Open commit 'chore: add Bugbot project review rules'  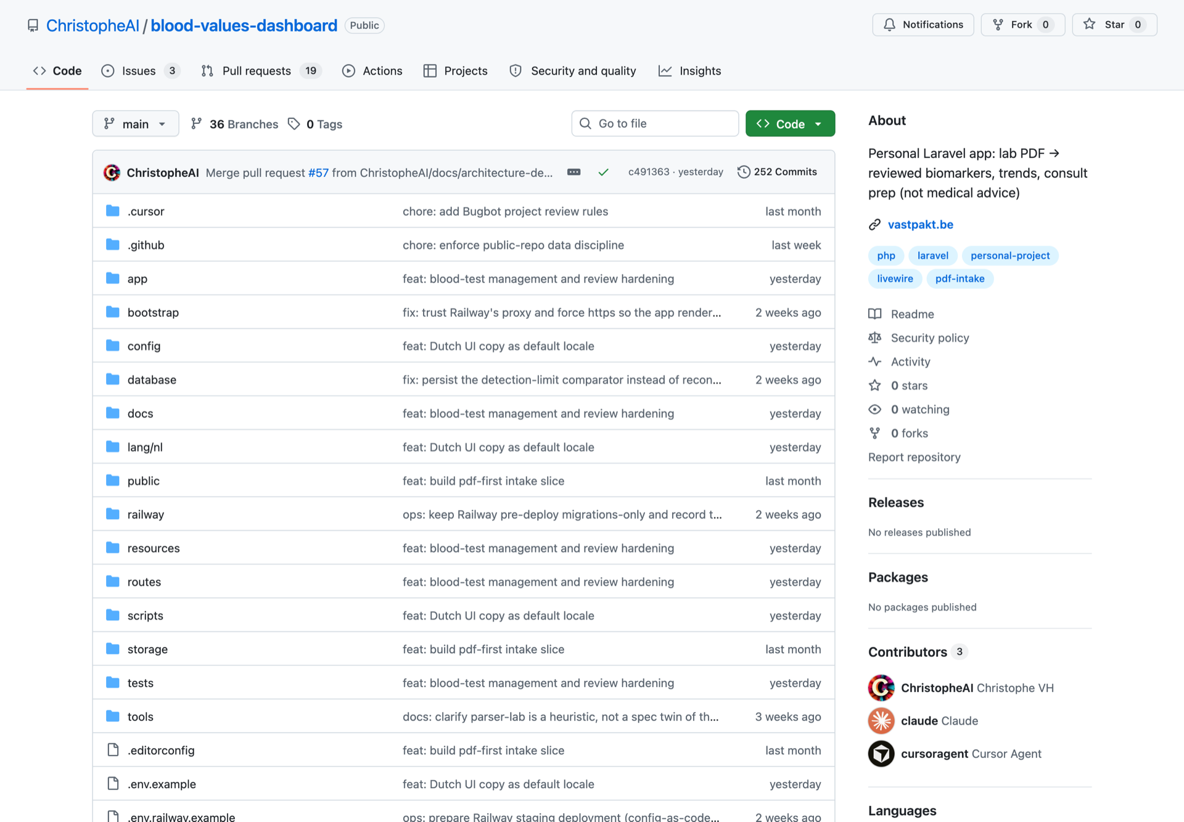pyautogui.click(x=505, y=212)
